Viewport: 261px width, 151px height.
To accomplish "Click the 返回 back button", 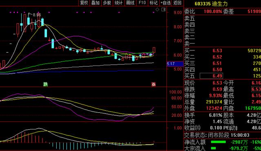I will tap(177, 3).
